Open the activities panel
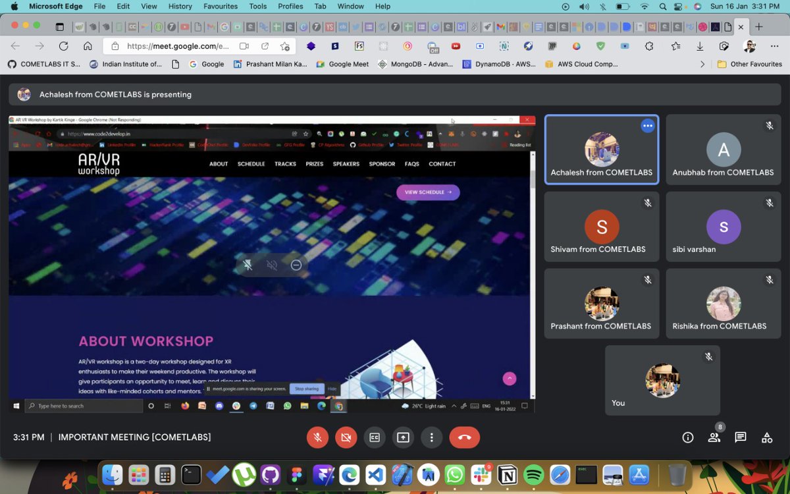 coord(766,437)
